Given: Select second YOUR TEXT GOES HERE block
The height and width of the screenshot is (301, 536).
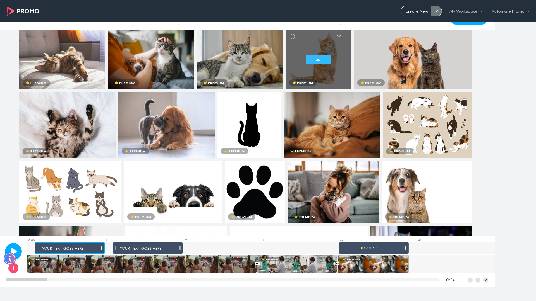Looking at the screenshot, I should pos(148,248).
